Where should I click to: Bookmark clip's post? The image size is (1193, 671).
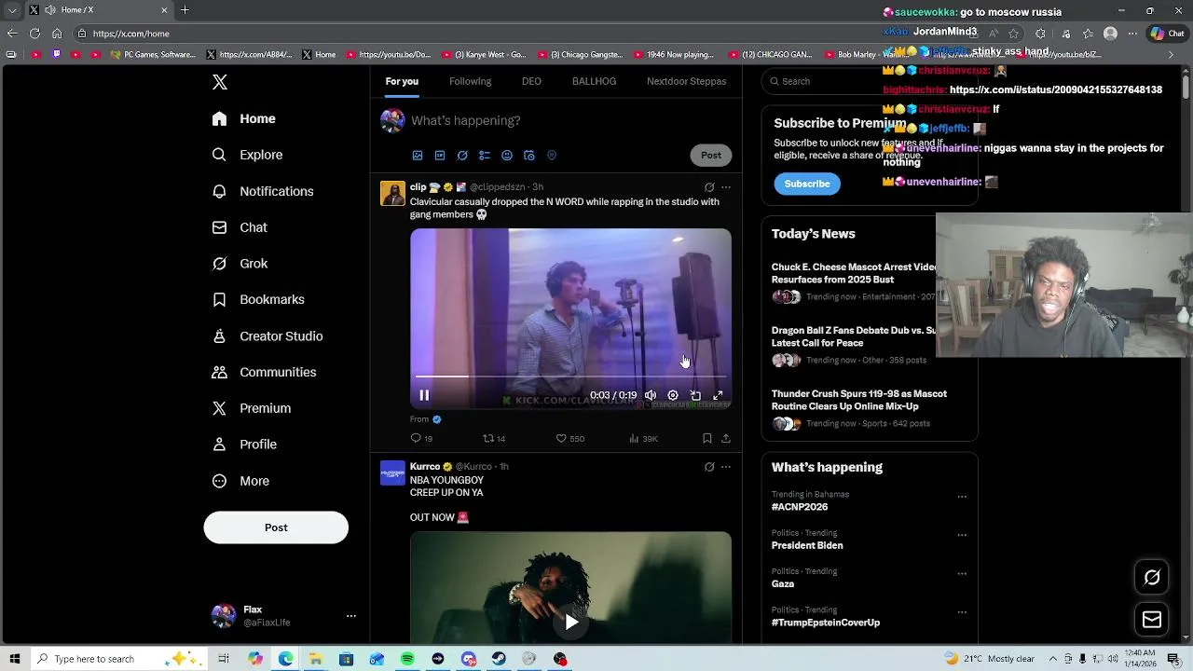point(707,438)
